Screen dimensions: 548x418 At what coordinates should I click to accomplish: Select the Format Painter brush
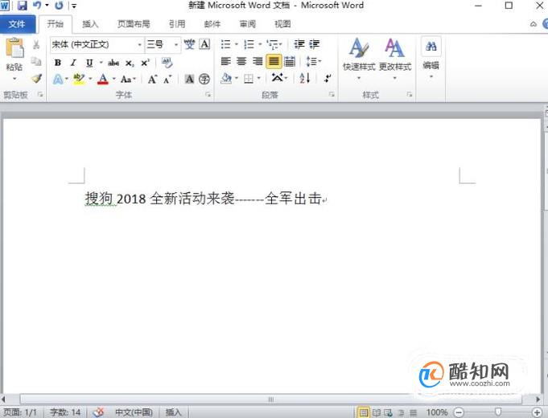(36, 78)
